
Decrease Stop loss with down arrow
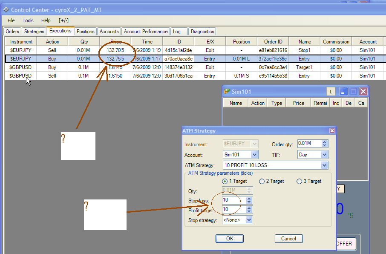(249, 202)
